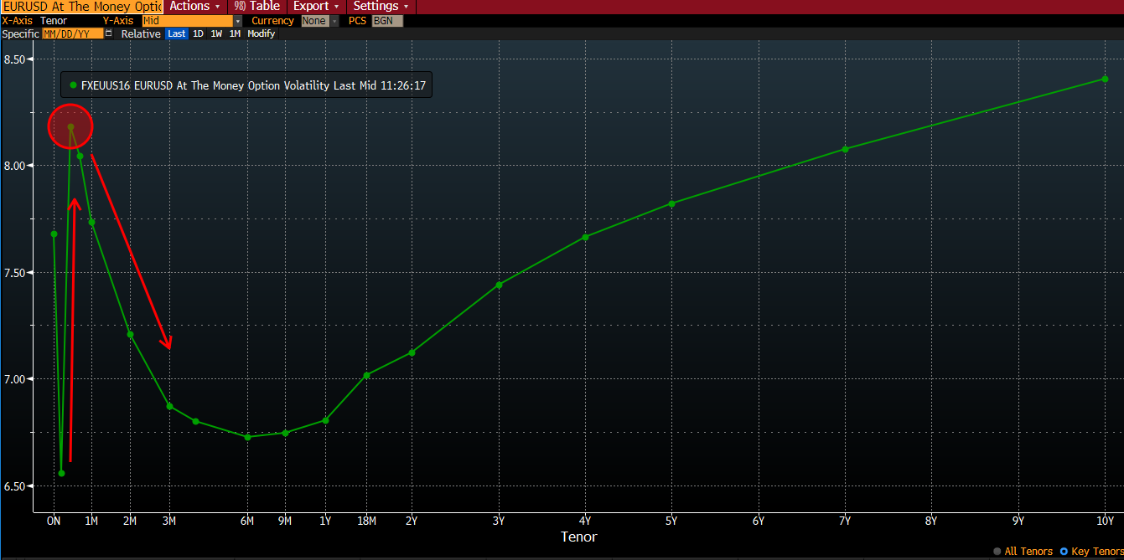
Task: Select the 1M relative period button
Action: pos(235,33)
